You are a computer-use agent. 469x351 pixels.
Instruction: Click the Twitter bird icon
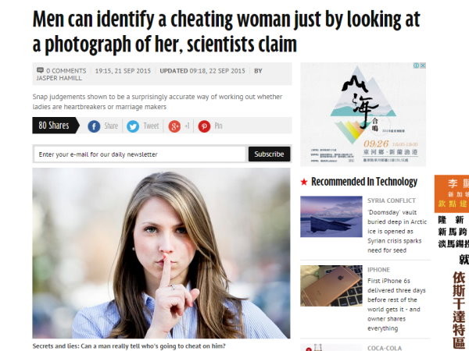(x=133, y=126)
